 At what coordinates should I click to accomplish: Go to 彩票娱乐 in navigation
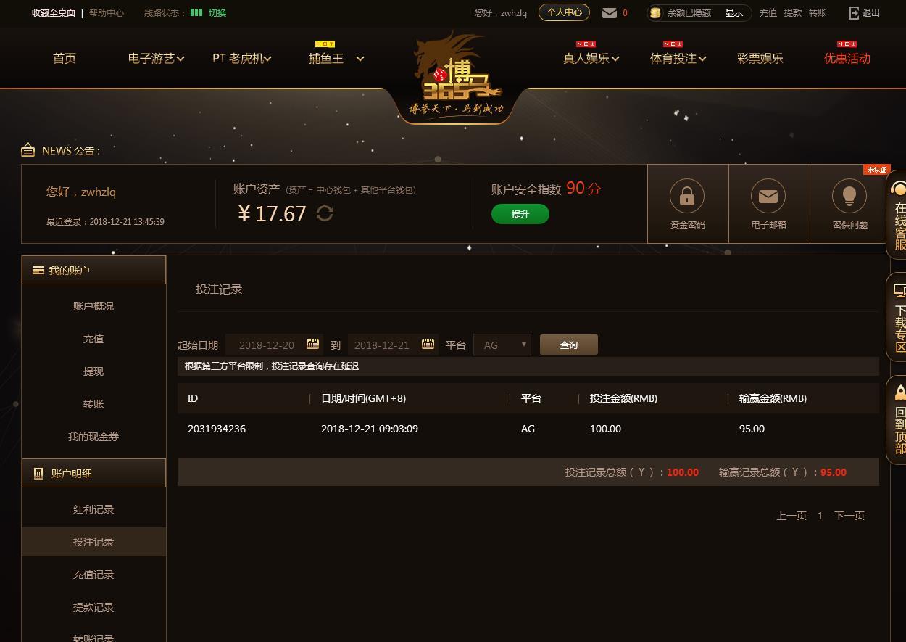coord(760,58)
